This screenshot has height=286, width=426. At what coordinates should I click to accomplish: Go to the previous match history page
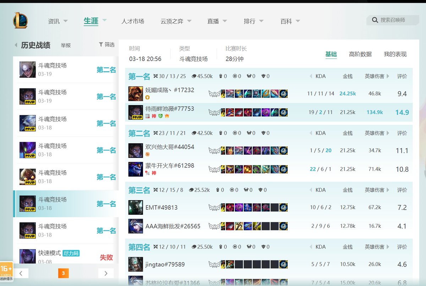tap(21, 273)
